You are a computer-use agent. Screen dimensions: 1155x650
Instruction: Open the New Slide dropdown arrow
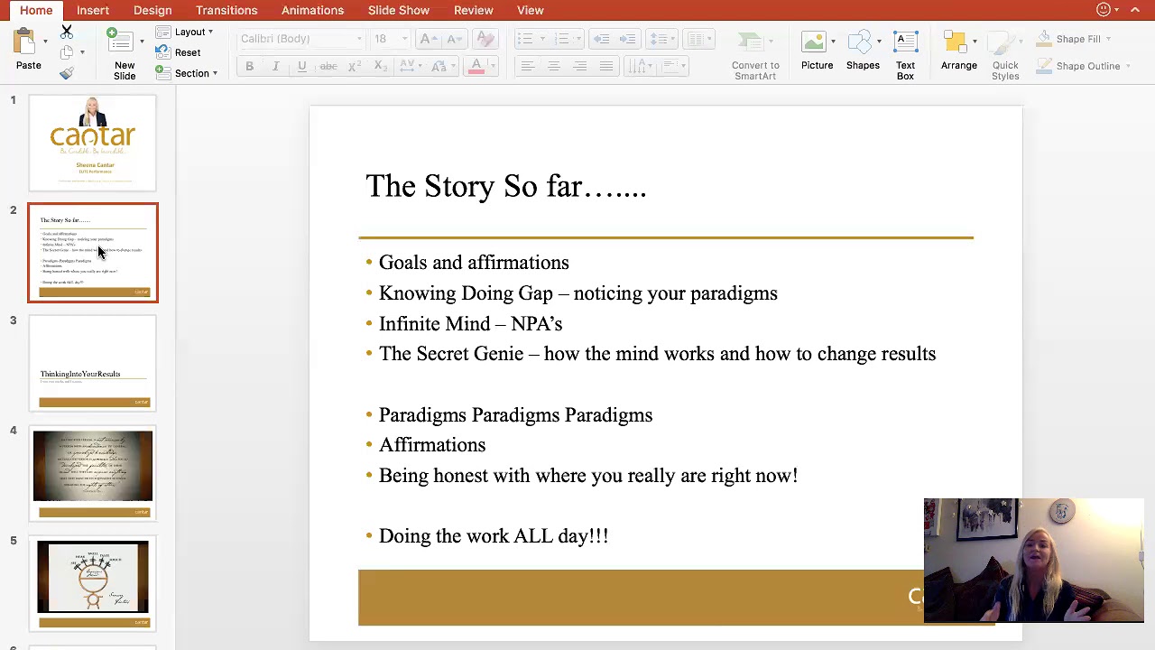point(142,42)
